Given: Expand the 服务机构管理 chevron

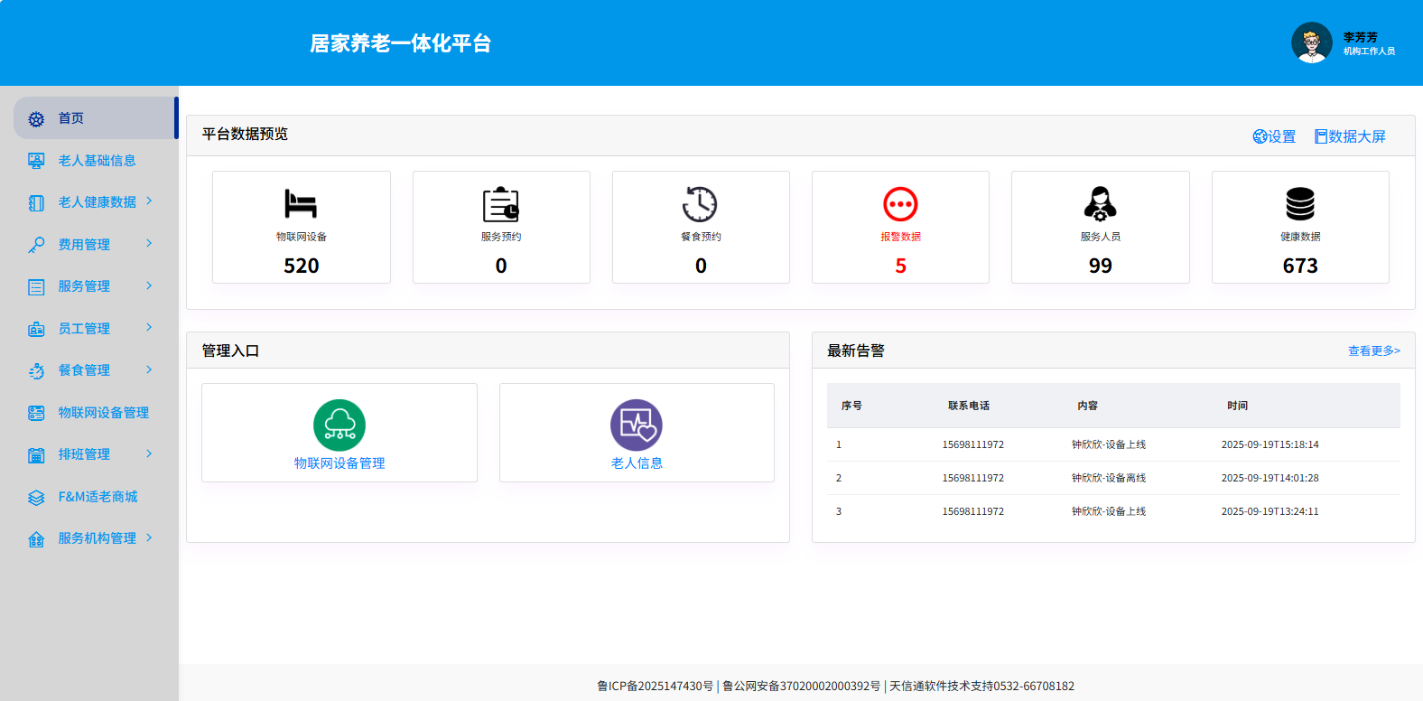Looking at the screenshot, I should pyautogui.click(x=149, y=537).
